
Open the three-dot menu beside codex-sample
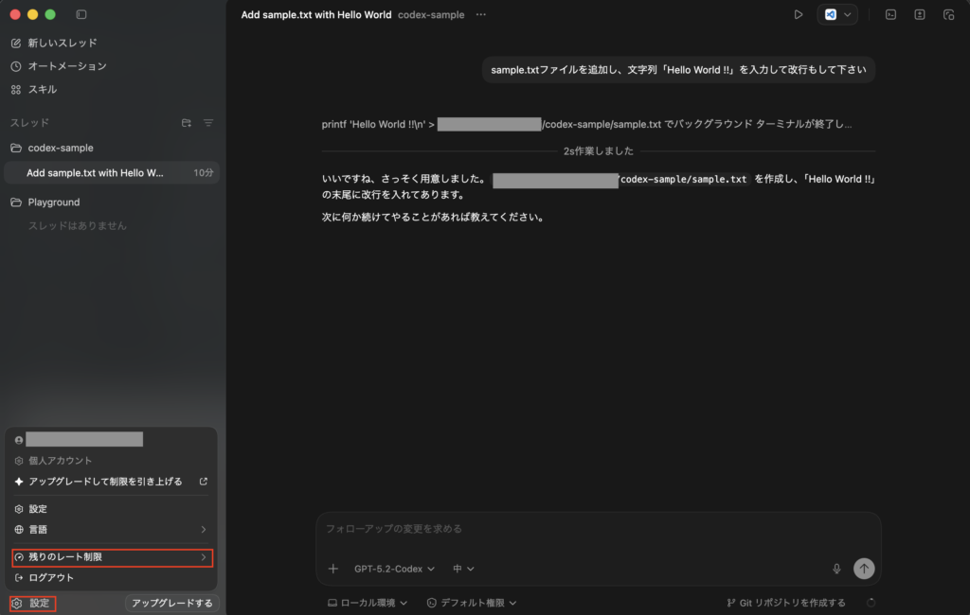[481, 15]
